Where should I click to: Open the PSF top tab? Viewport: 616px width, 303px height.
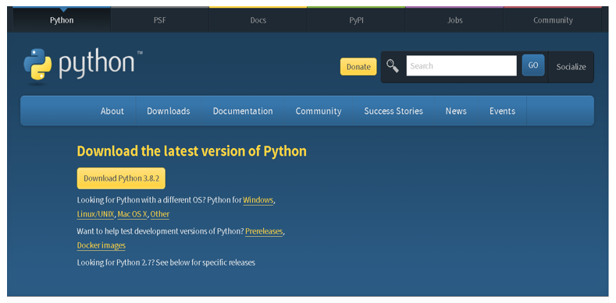(x=160, y=20)
